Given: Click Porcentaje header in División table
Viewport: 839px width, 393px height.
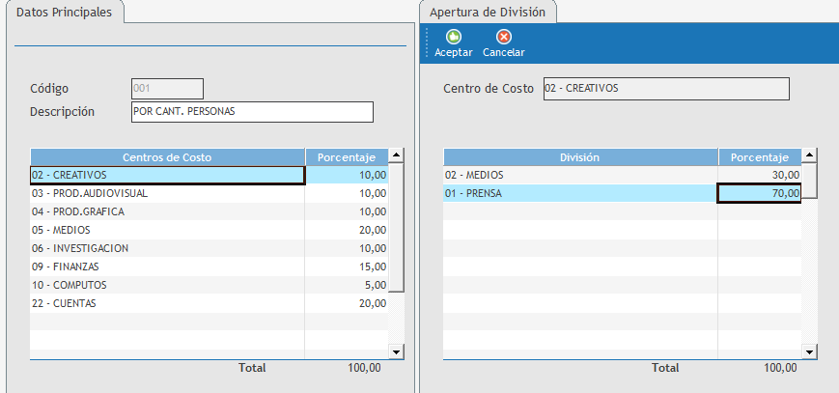Looking at the screenshot, I should (x=760, y=156).
